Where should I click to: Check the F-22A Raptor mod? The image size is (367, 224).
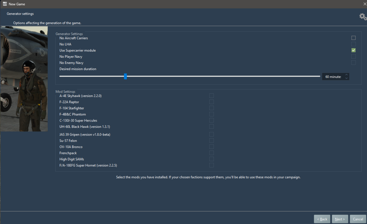(211, 102)
